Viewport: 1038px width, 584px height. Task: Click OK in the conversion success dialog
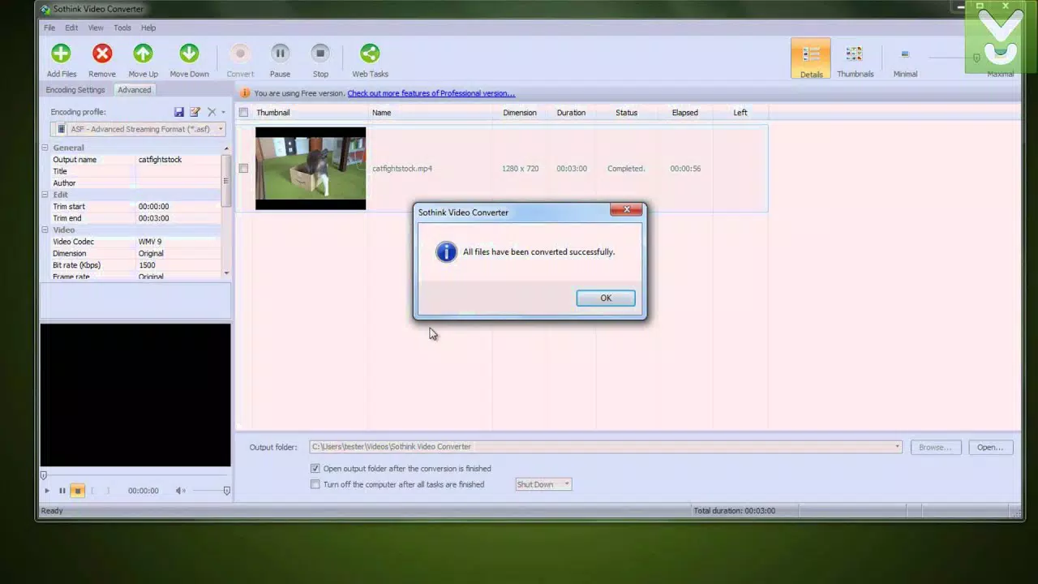click(606, 298)
